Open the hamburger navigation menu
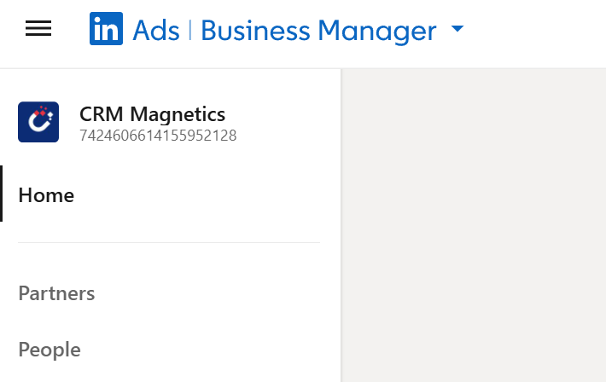 tap(38, 29)
